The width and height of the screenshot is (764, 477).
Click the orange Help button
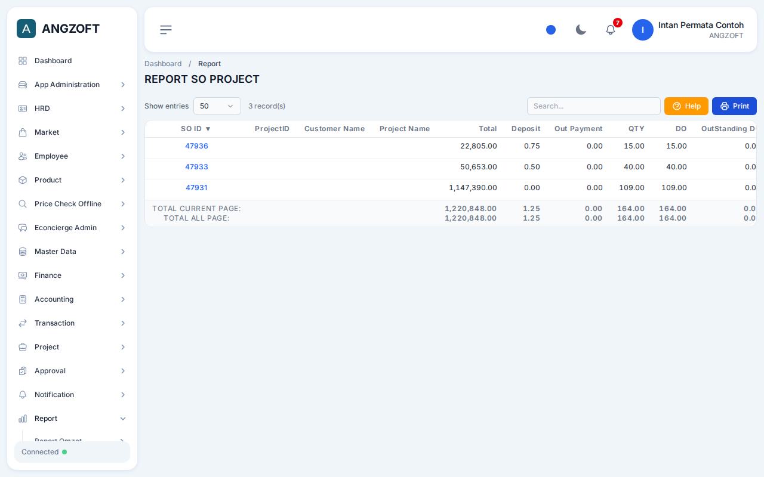[686, 106]
